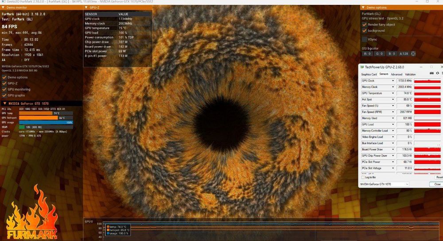Viewport: 443px width, 241px height.
Task: Uncheck the GPU-Z checkbox in Demo monitor
Action: (x=4, y=83)
